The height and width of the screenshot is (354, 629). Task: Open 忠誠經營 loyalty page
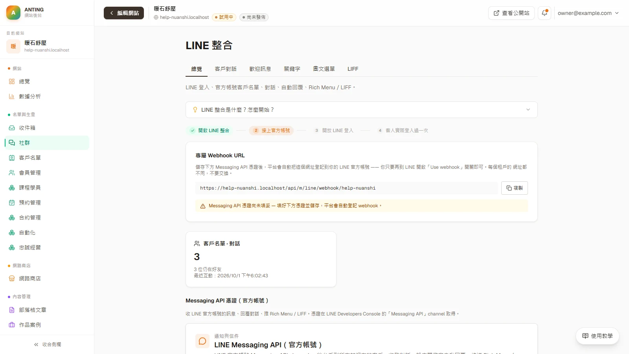point(47,247)
